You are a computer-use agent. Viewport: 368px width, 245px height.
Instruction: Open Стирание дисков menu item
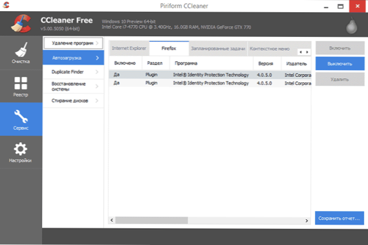tap(73, 101)
